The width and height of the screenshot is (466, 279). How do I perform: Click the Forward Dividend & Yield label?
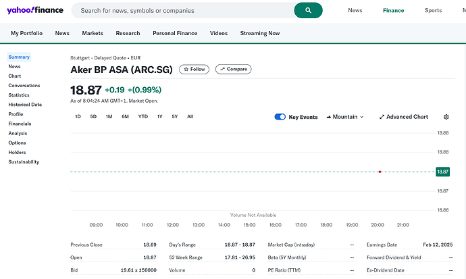pos(394,257)
